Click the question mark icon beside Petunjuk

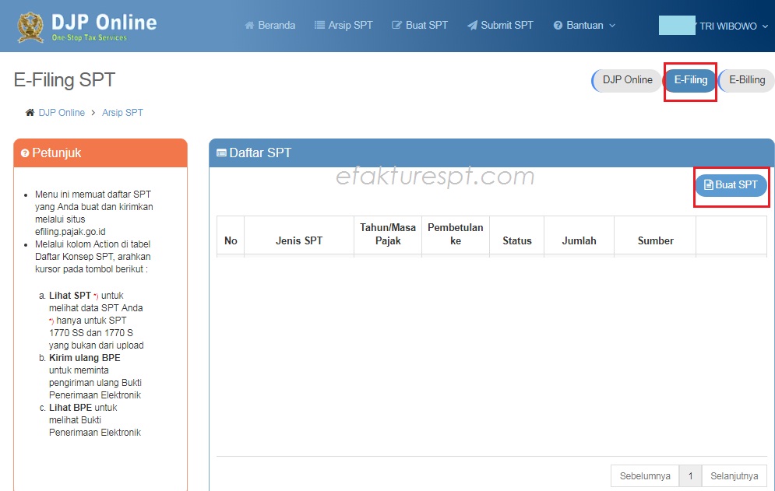pos(25,153)
